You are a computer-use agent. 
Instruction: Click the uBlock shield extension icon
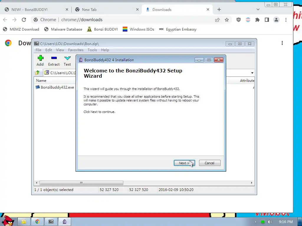238,20
